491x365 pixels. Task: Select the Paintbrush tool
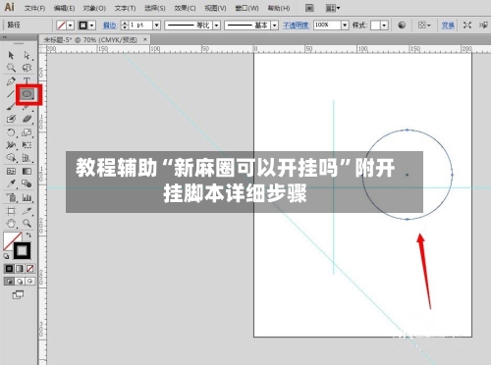click(11, 107)
